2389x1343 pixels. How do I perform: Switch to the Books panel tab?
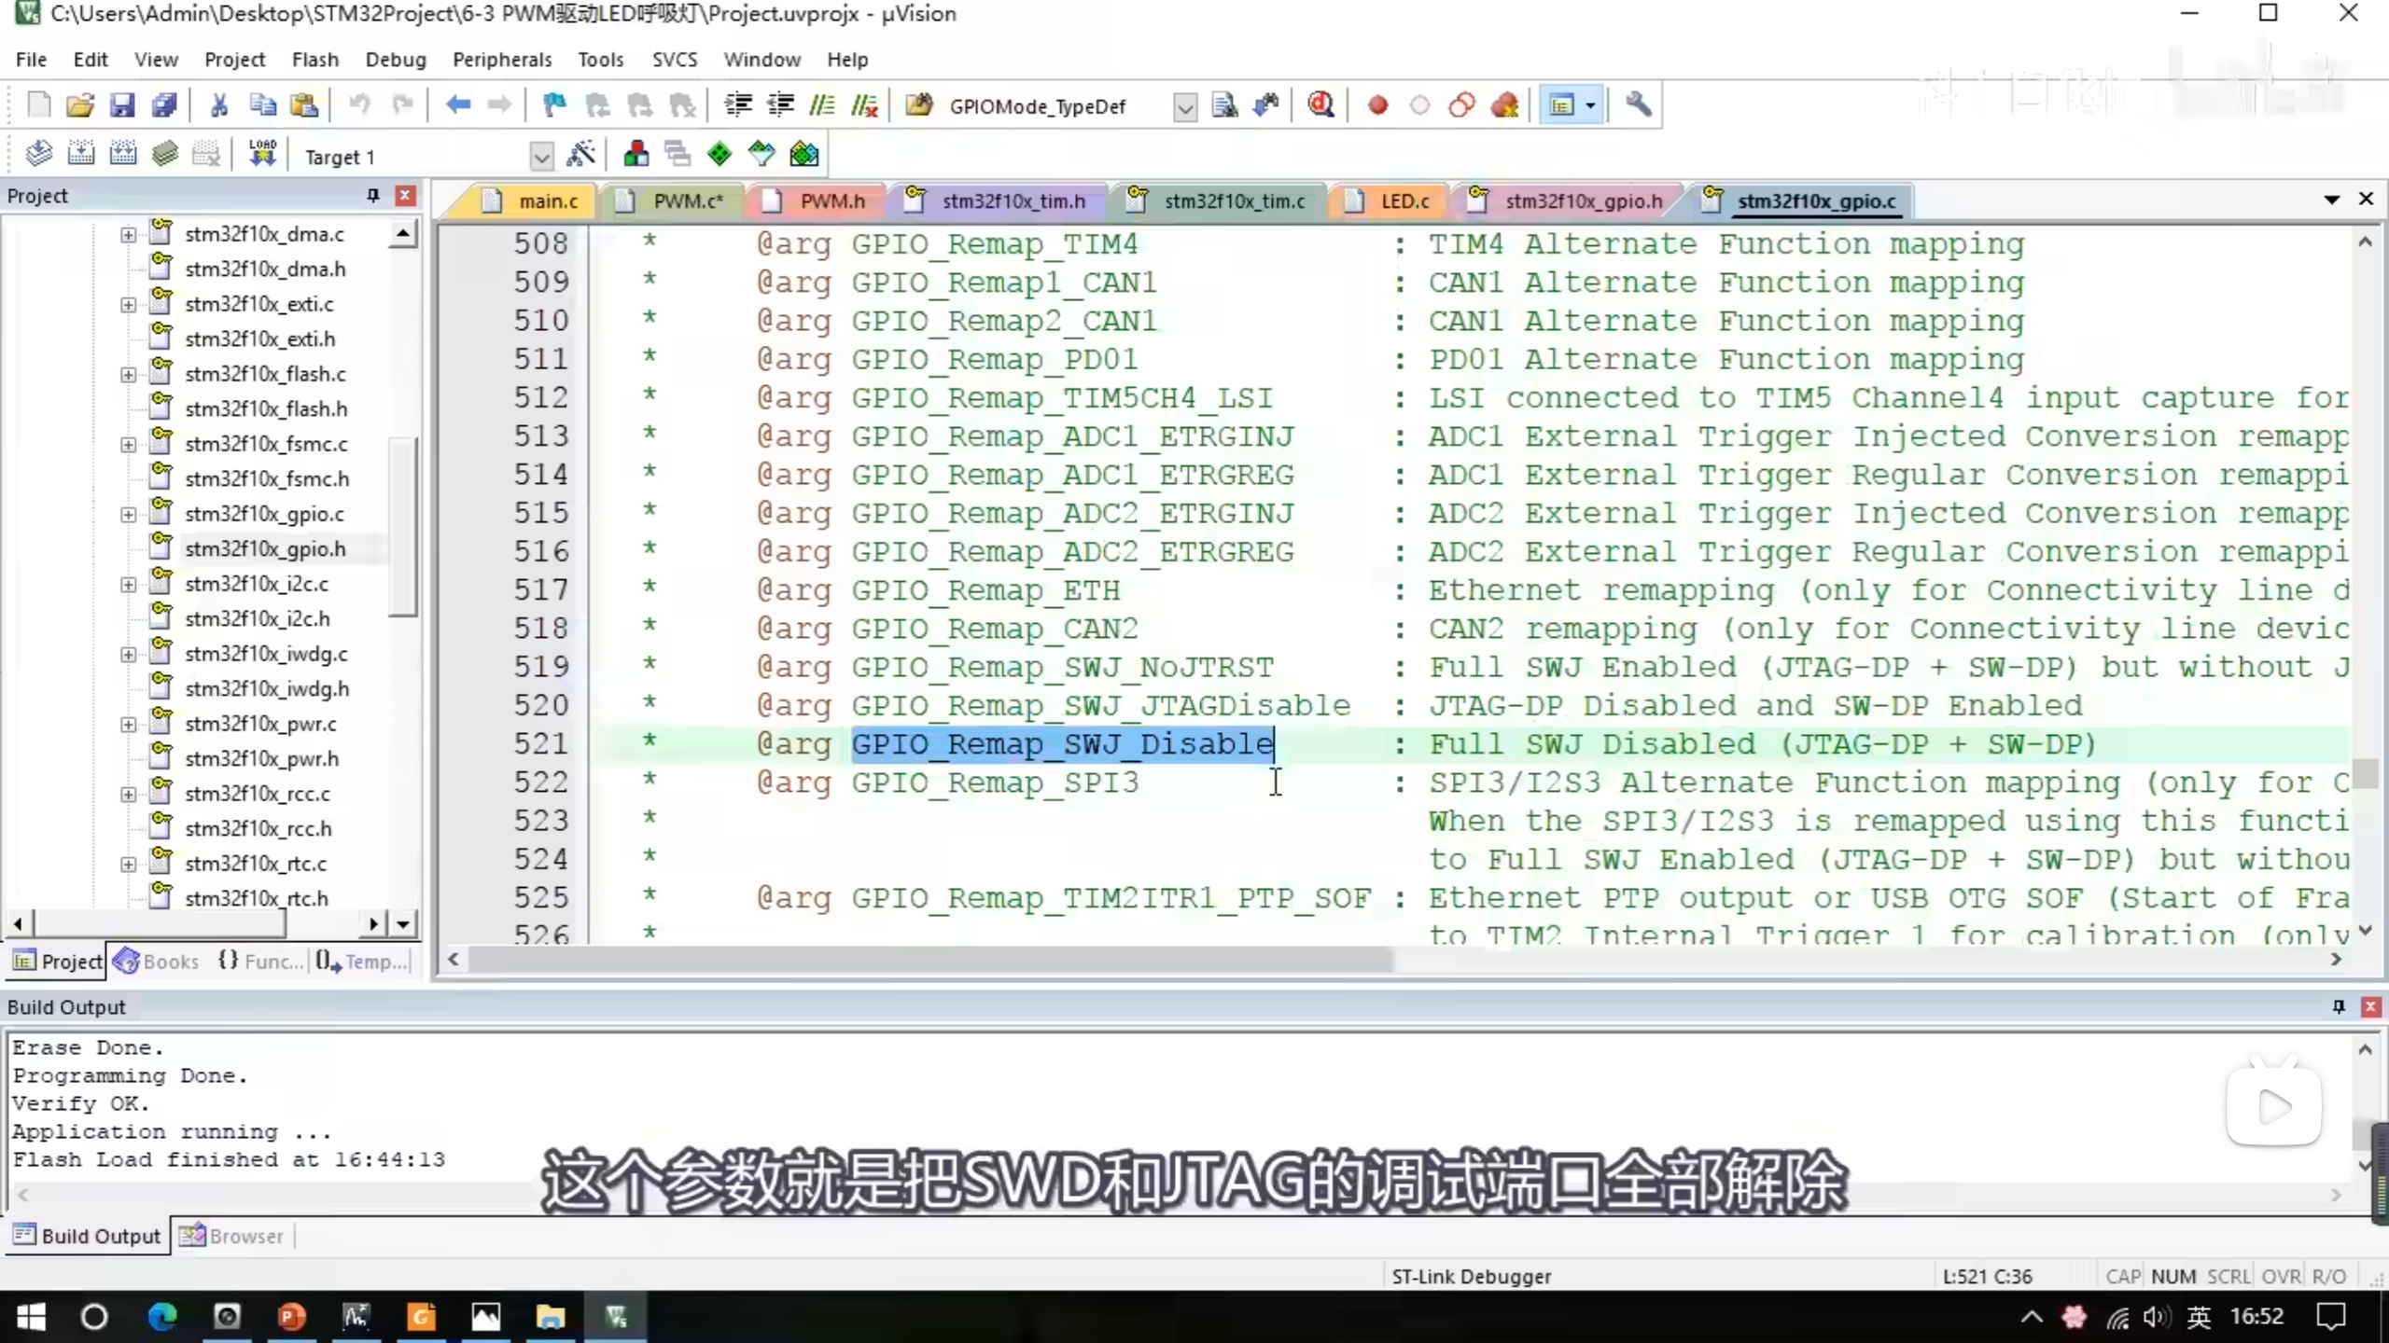[x=157, y=961]
